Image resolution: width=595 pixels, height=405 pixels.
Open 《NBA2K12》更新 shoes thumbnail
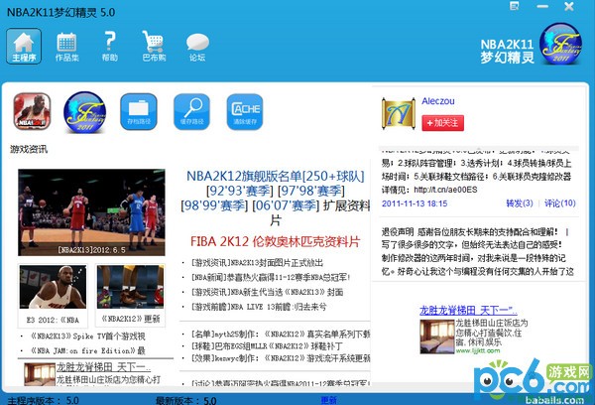pos(131,287)
